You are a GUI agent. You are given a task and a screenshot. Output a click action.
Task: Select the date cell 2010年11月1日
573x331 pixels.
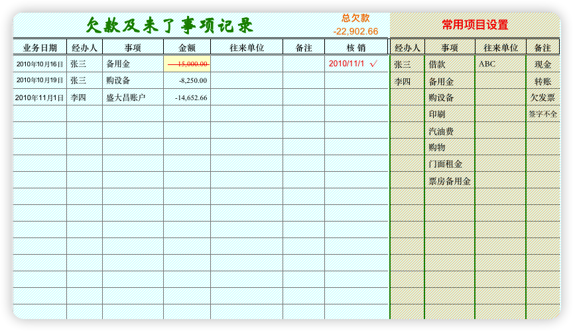[x=40, y=98]
